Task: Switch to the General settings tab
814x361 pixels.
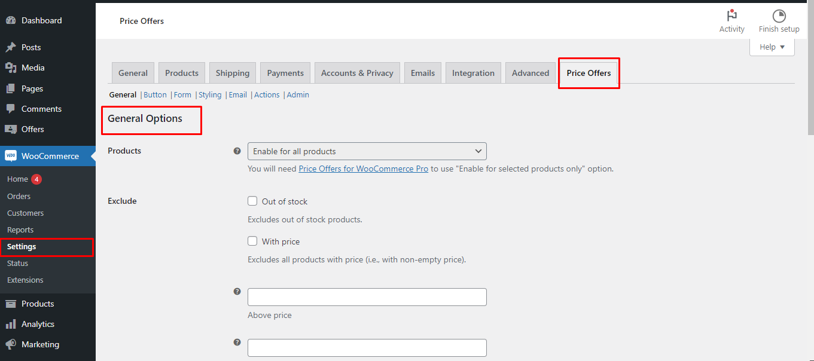Action: [x=133, y=73]
